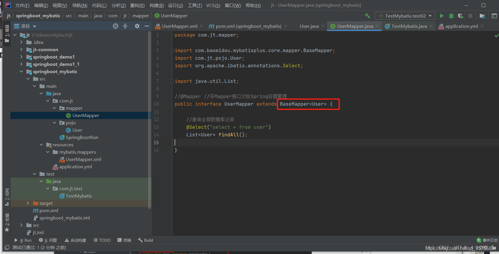Open the Favorites star side tab
Screen dimensions: 499x254
click(7, 223)
